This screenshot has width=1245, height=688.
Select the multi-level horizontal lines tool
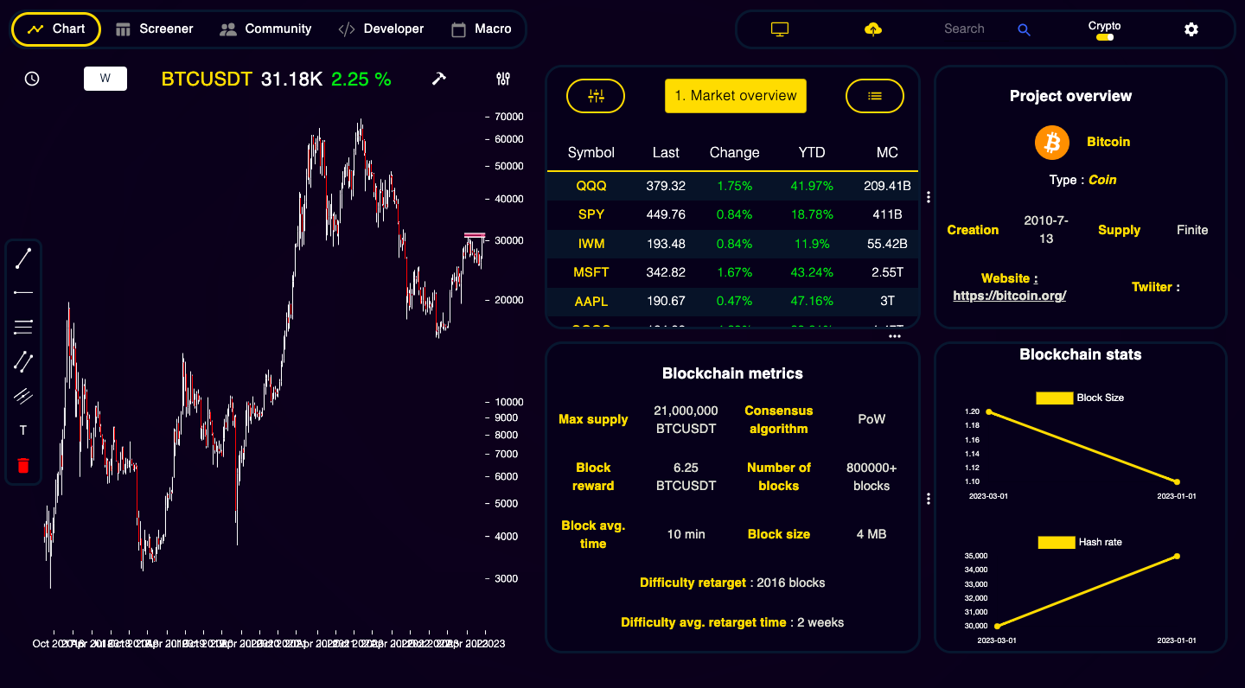pos(23,327)
